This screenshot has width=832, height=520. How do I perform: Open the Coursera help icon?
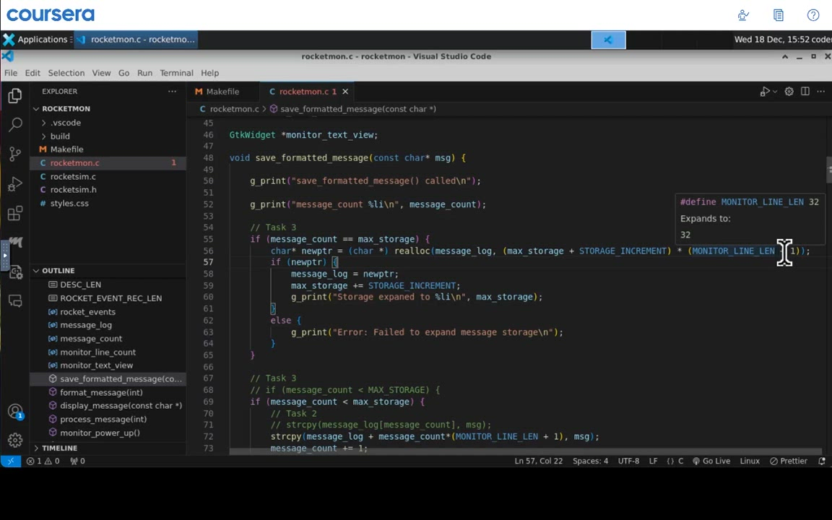coord(813,15)
